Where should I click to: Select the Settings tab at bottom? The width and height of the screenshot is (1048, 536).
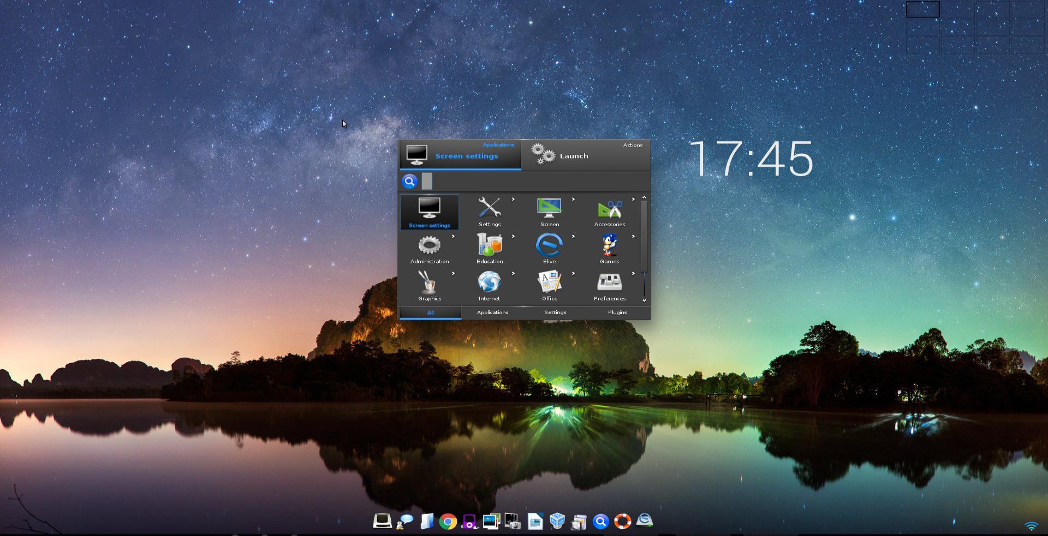555,312
